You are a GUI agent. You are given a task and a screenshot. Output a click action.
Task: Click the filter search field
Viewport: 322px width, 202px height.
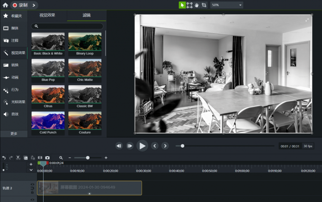[x=67, y=26]
